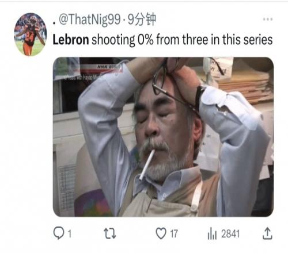Expand the attached photo of tired man

(163, 137)
